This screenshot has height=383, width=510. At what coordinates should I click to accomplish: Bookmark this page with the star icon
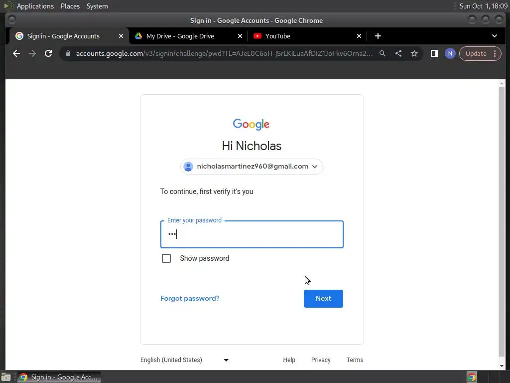click(x=414, y=53)
